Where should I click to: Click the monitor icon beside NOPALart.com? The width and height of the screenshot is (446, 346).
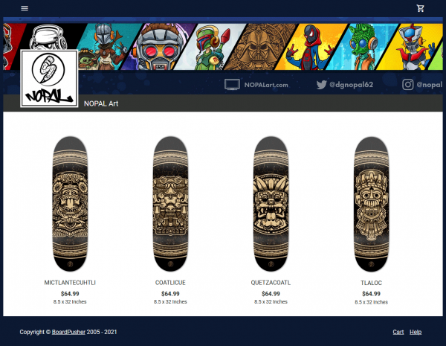tap(232, 85)
